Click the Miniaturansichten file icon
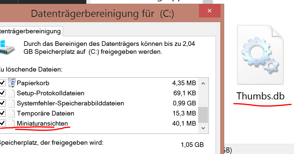294x154 pixels. point(12,123)
